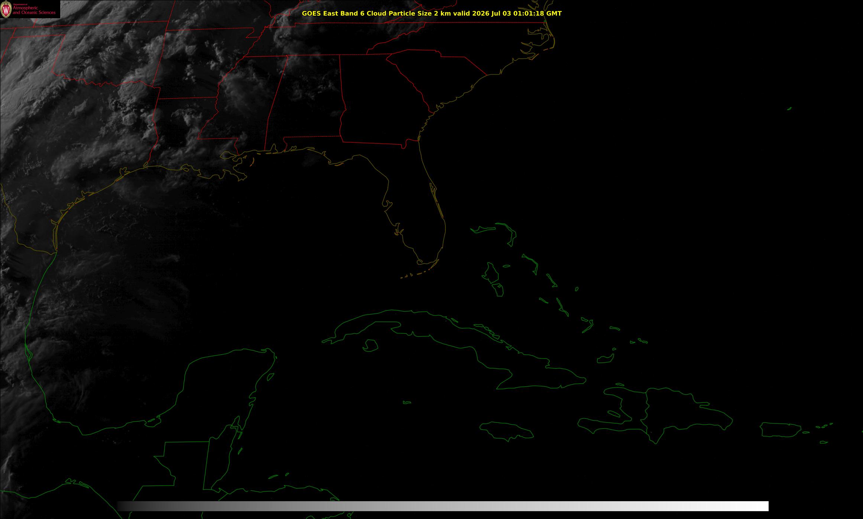Click the Atmospheric and Oceanic Sciences logo

30,9
